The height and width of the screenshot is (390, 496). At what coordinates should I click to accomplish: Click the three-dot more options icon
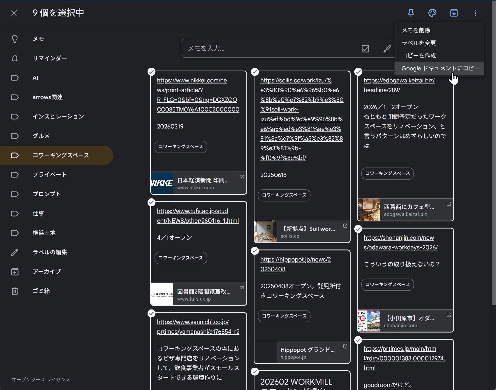tap(475, 13)
